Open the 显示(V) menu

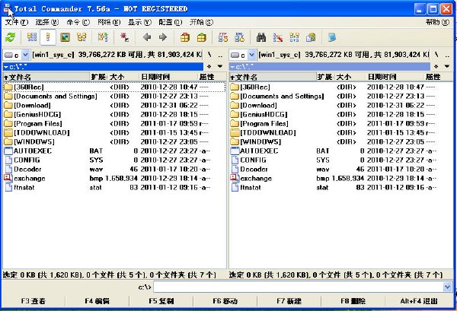coord(139,22)
